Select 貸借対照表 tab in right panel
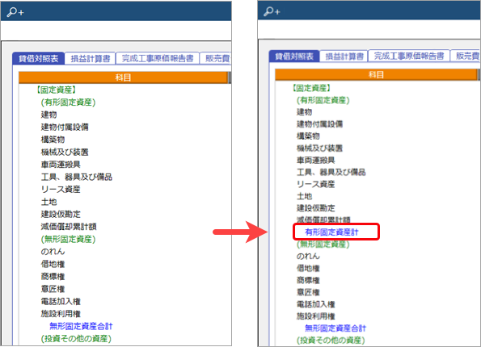The width and height of the screenshot is (481, 347). (x=294, y=56)
